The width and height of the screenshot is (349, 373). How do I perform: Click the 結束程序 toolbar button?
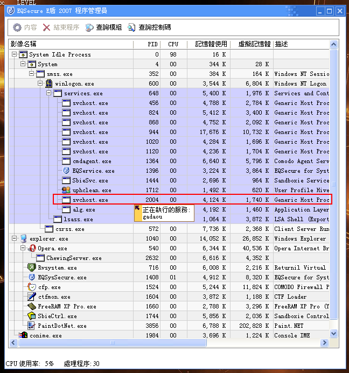coord(61,27)
